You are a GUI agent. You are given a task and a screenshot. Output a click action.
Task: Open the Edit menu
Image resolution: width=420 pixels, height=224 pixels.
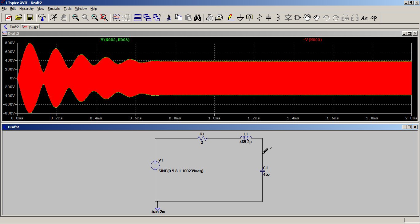[13, 9]
